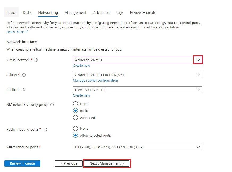
Task: Switch to the Basics tab
Action: (11, 12)
